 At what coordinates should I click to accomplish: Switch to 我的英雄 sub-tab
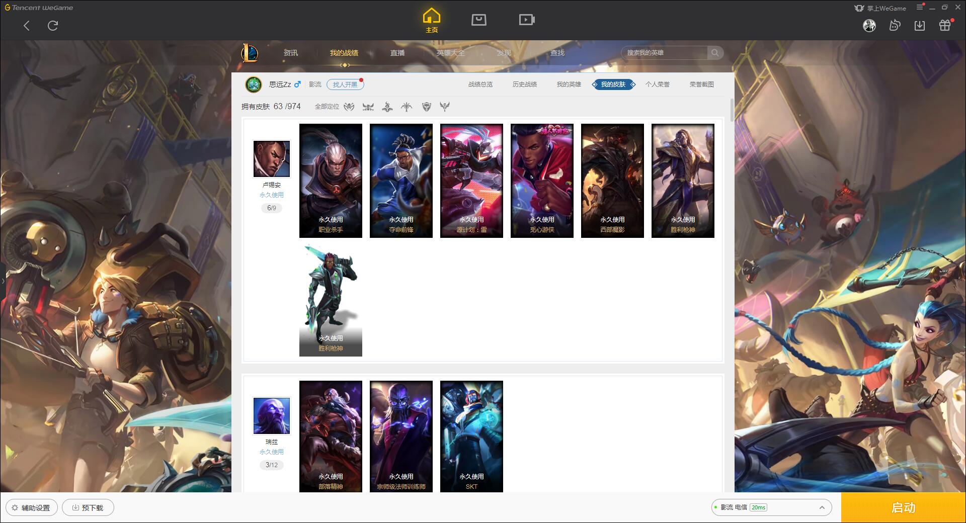tap(569, 84)
